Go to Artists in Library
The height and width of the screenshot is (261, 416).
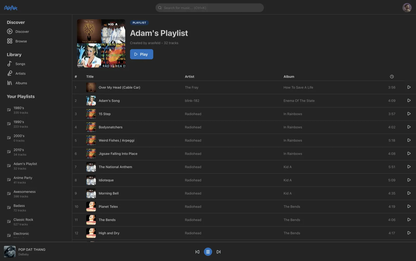pos(16,73)
